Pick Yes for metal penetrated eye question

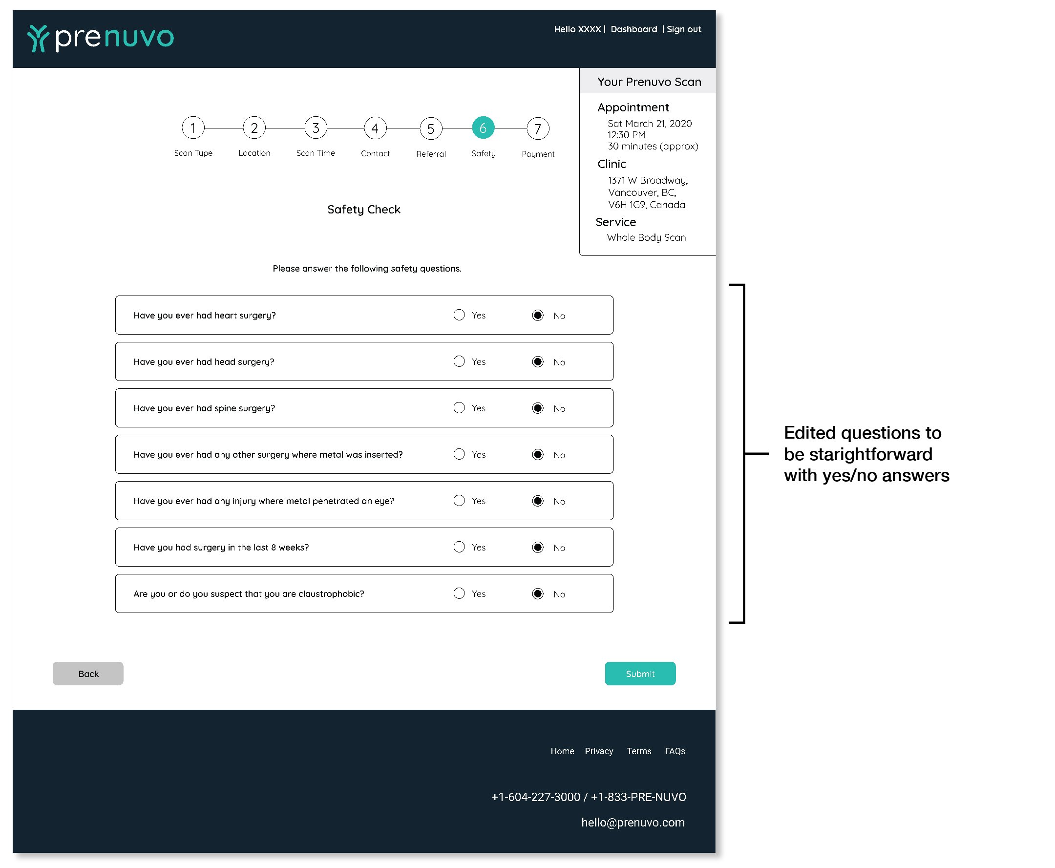click(459, 500)
